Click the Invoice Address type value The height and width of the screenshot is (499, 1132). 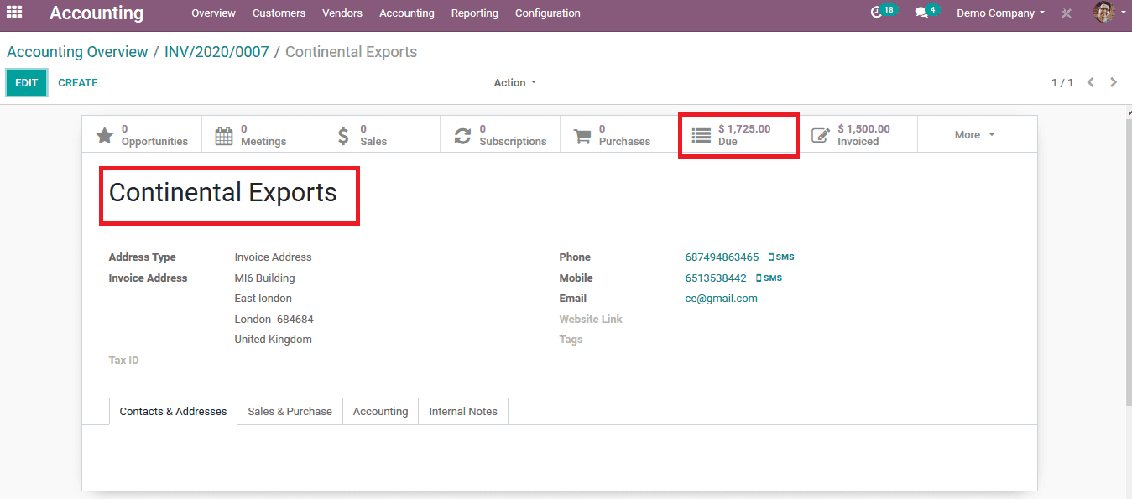pos(273,257)
